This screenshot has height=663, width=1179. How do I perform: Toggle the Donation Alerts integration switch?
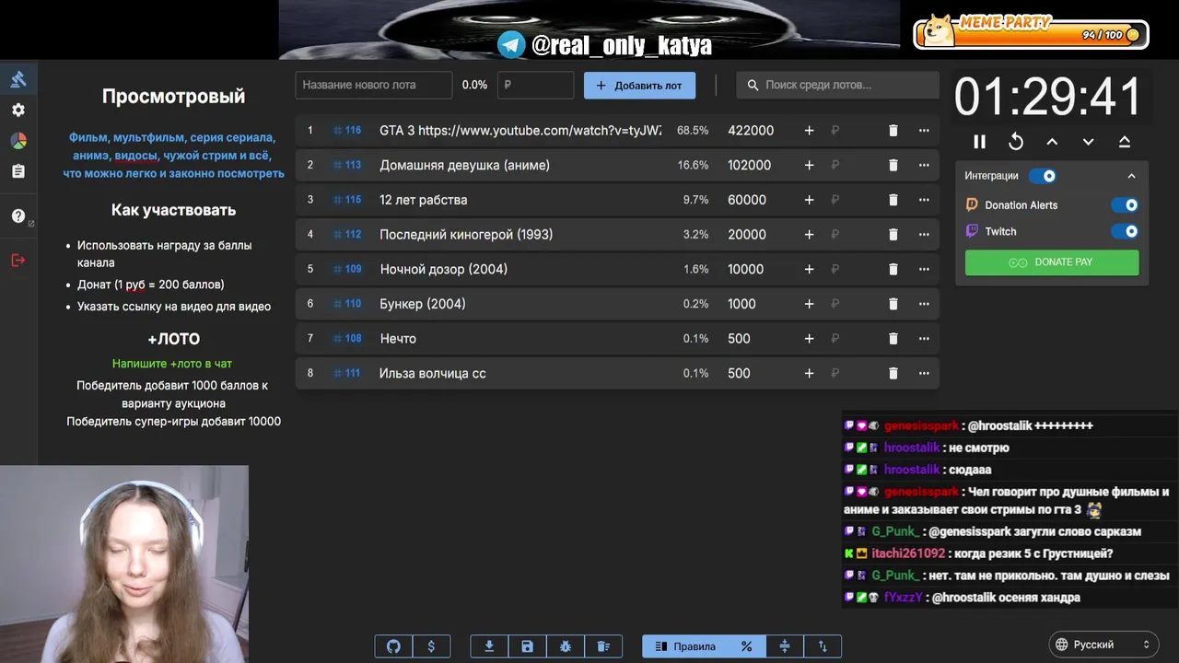[1125, 205]
